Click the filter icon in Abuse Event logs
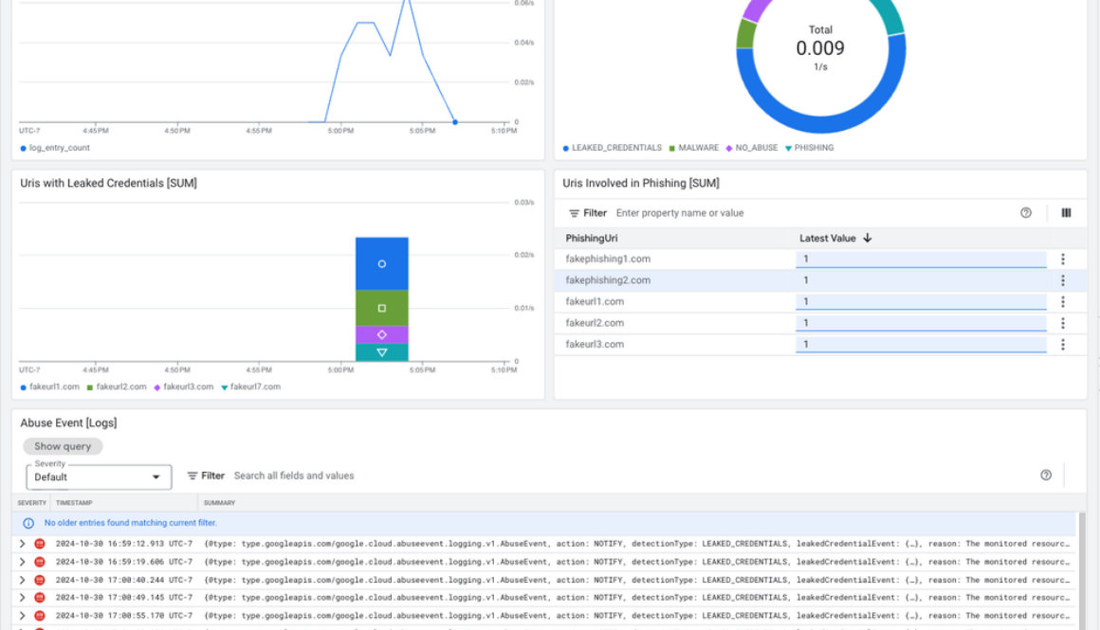1100x630 pixels. [x=192, y=475]
